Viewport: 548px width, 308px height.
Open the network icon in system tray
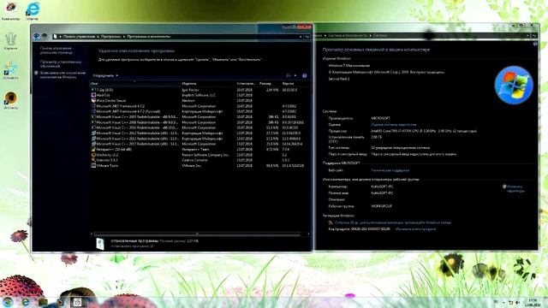[510, 302]
